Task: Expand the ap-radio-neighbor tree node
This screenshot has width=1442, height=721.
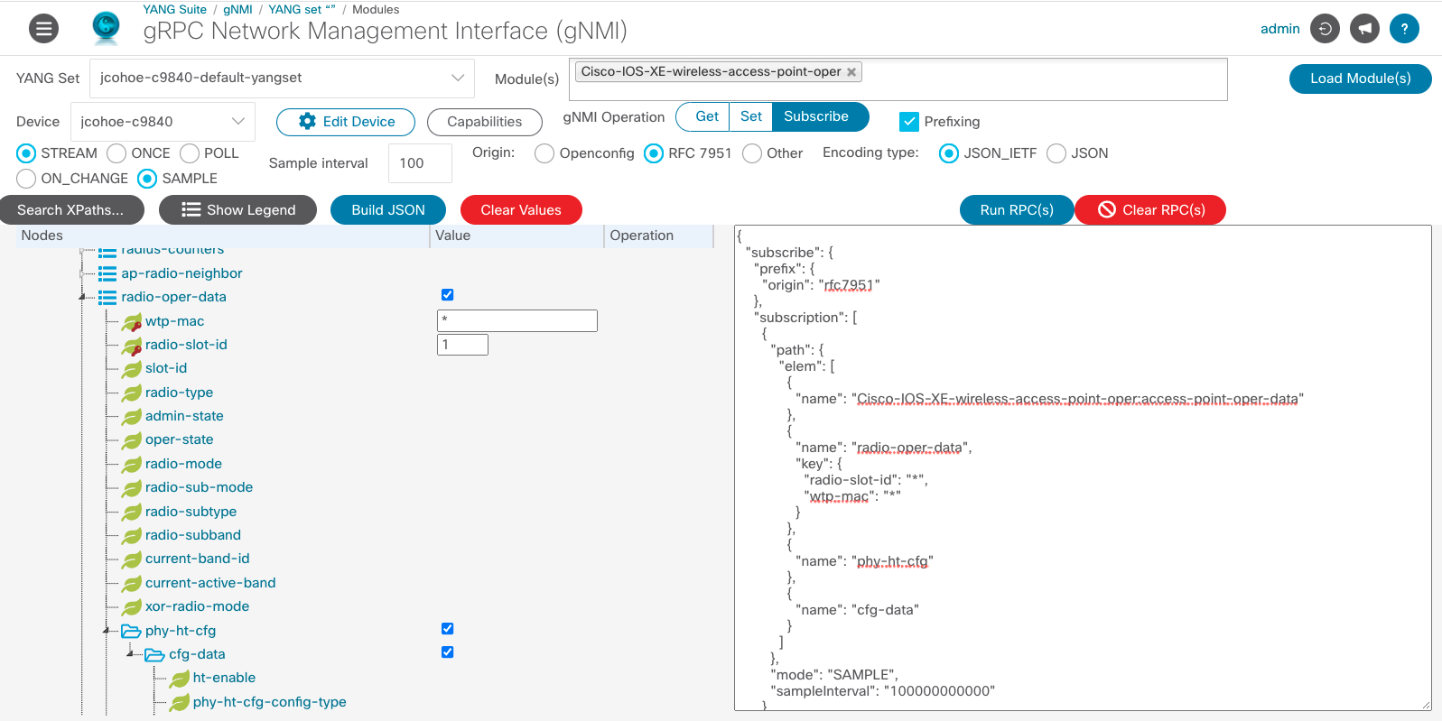Action: (x=82, y=273)
